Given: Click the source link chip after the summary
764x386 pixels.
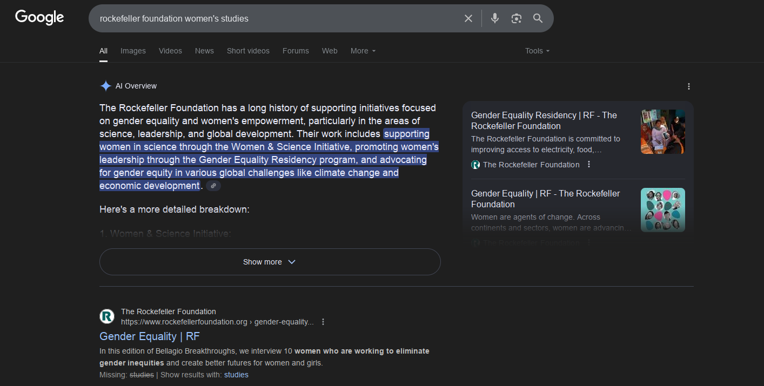Looking at the screenshot, I should (x=213, y=186).
